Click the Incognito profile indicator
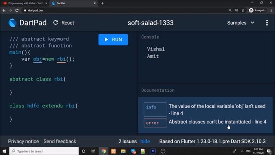Image resolution: width=275 pixels, height=155 pixels. pyautogui.click(x=257, y=10)
